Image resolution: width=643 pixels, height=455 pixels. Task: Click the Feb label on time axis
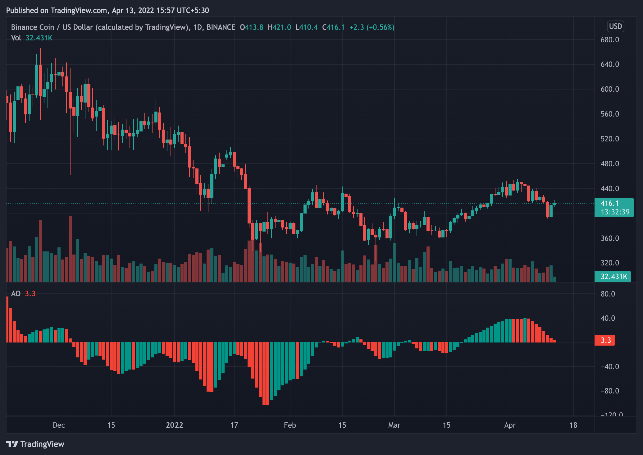tap(290, 425)
